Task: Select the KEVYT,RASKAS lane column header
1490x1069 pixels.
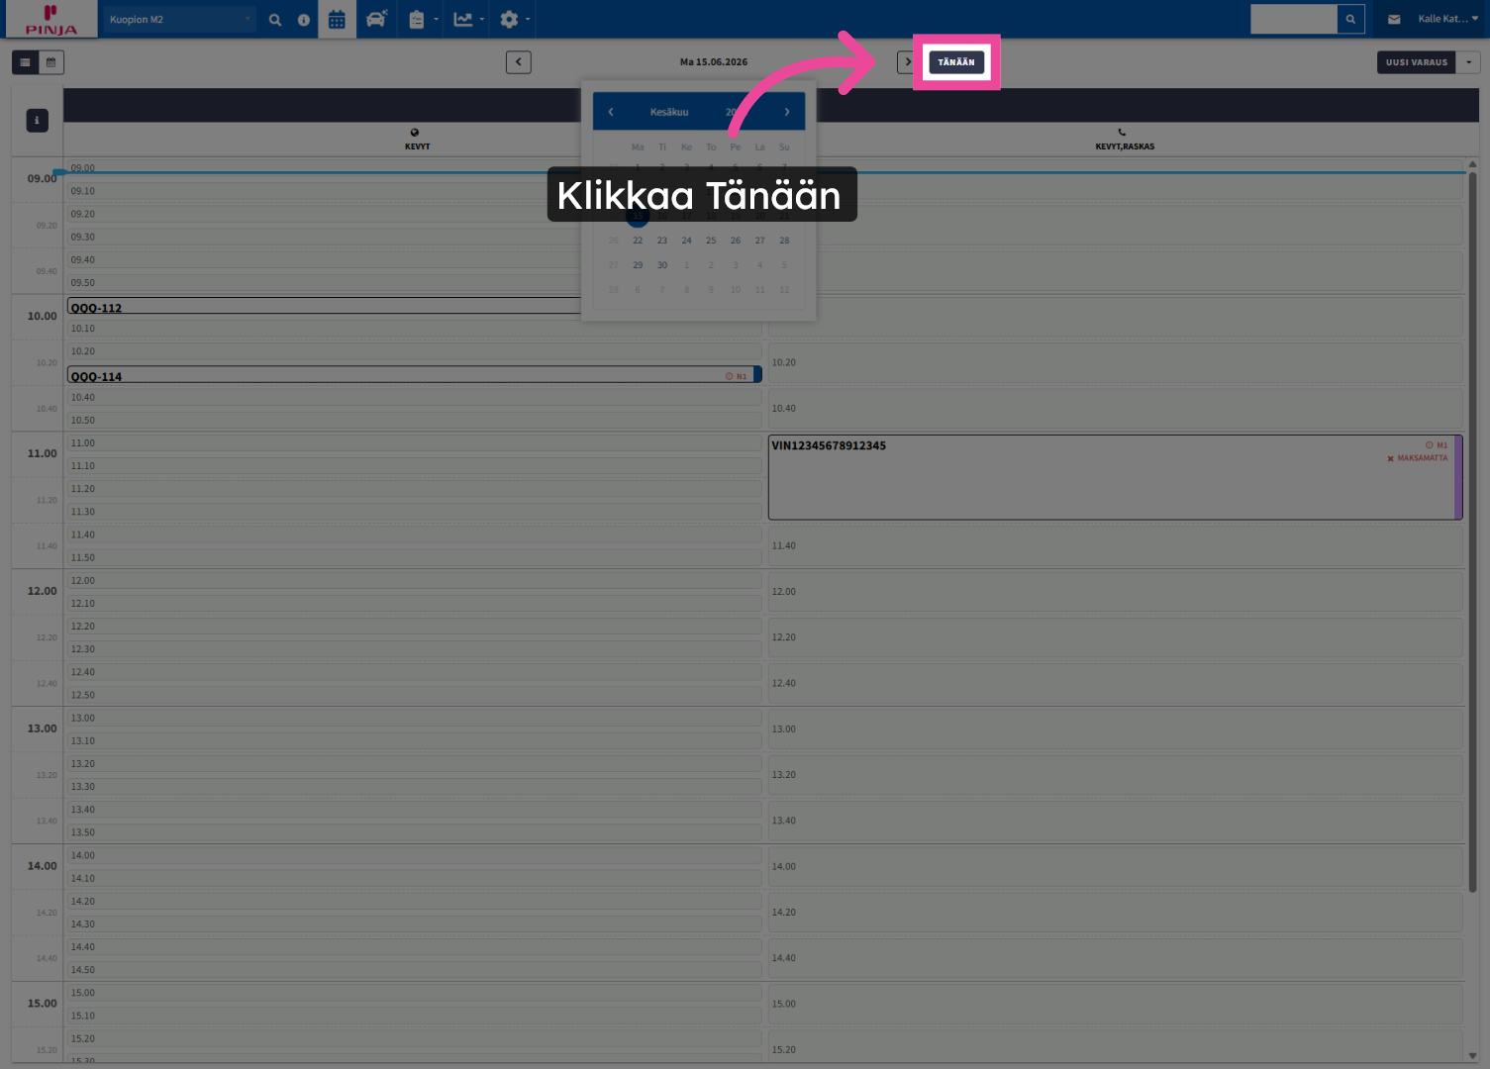Action: (1124, 139)
